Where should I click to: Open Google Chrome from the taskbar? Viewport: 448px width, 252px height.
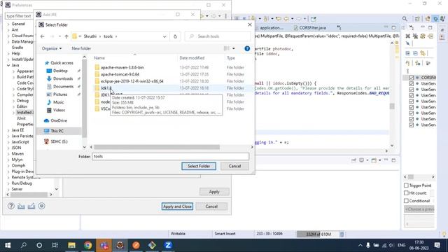[x=87, y=245]
